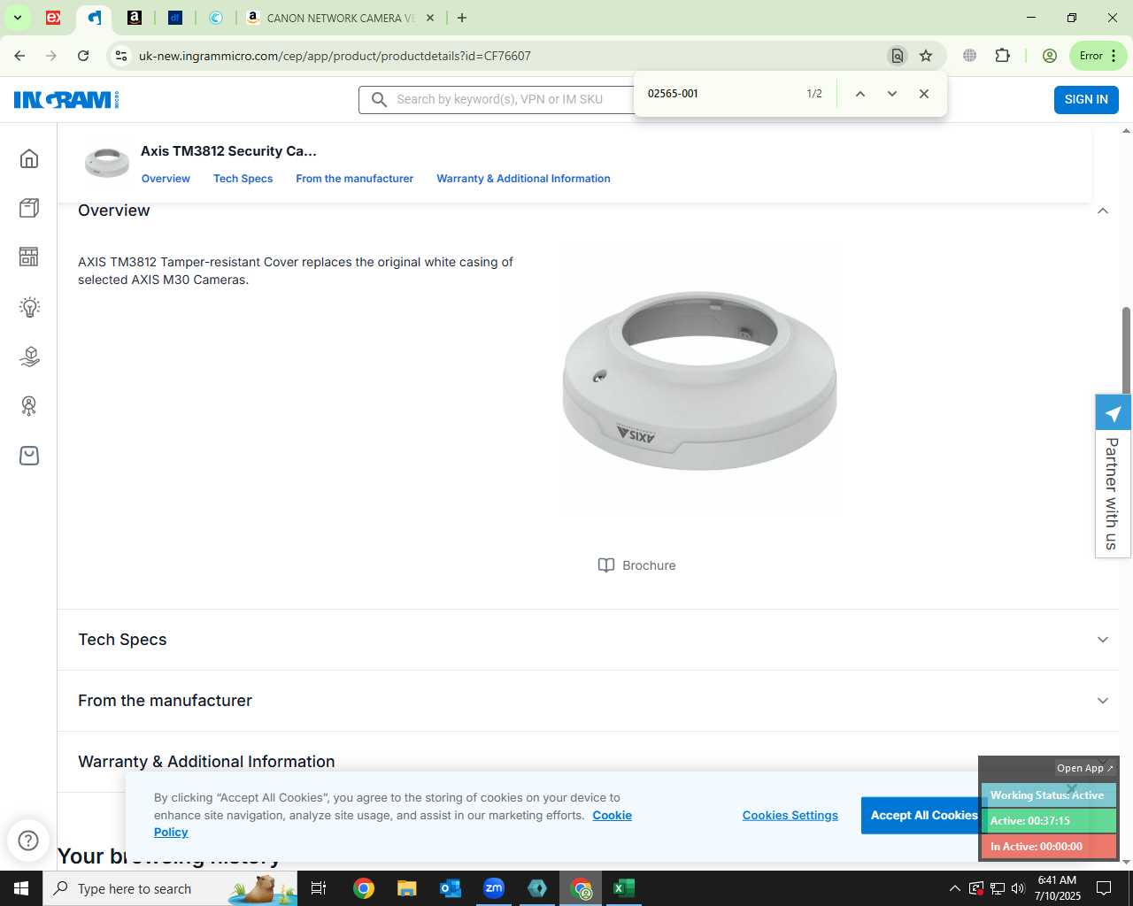Switch to the Amazon pinned tab

pyautogui.click(x=135, y=18)
